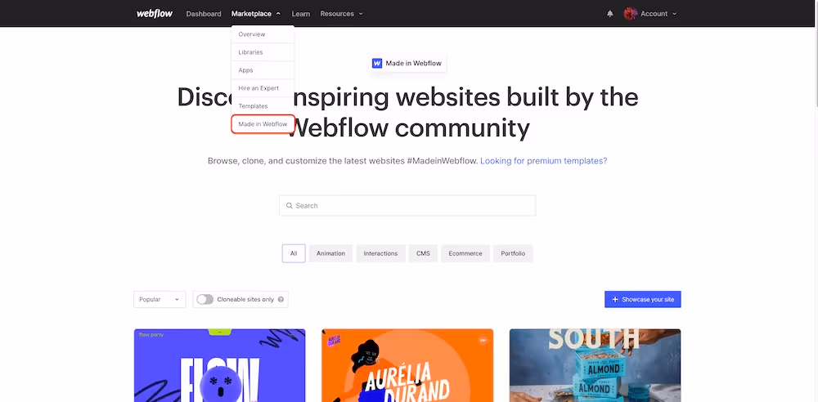The width and height of the screenshot is (818, 402).
Task: Open Templates from Marketplace menu
Action: point(263,106)
